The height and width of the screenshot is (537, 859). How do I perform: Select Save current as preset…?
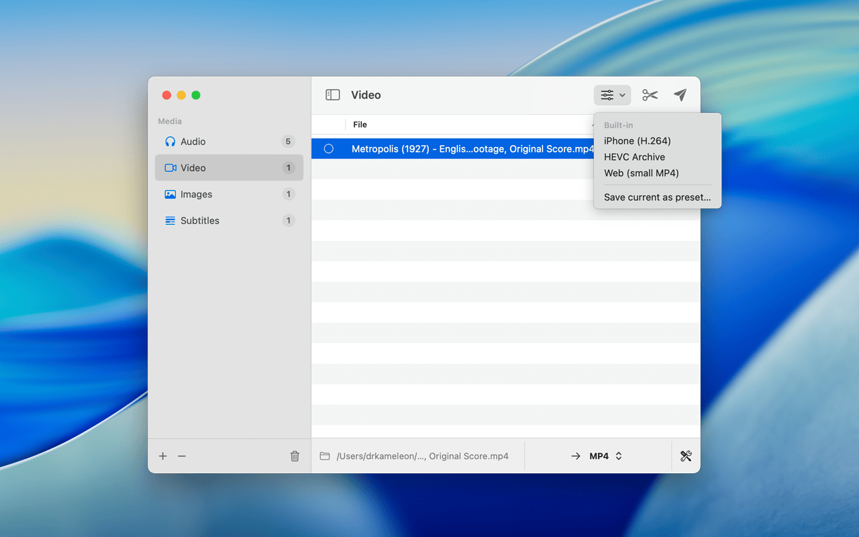pyautogui.click(x=658, y=197)
